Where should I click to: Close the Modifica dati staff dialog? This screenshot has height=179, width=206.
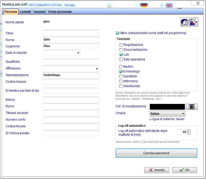click(x=198, y=3)
